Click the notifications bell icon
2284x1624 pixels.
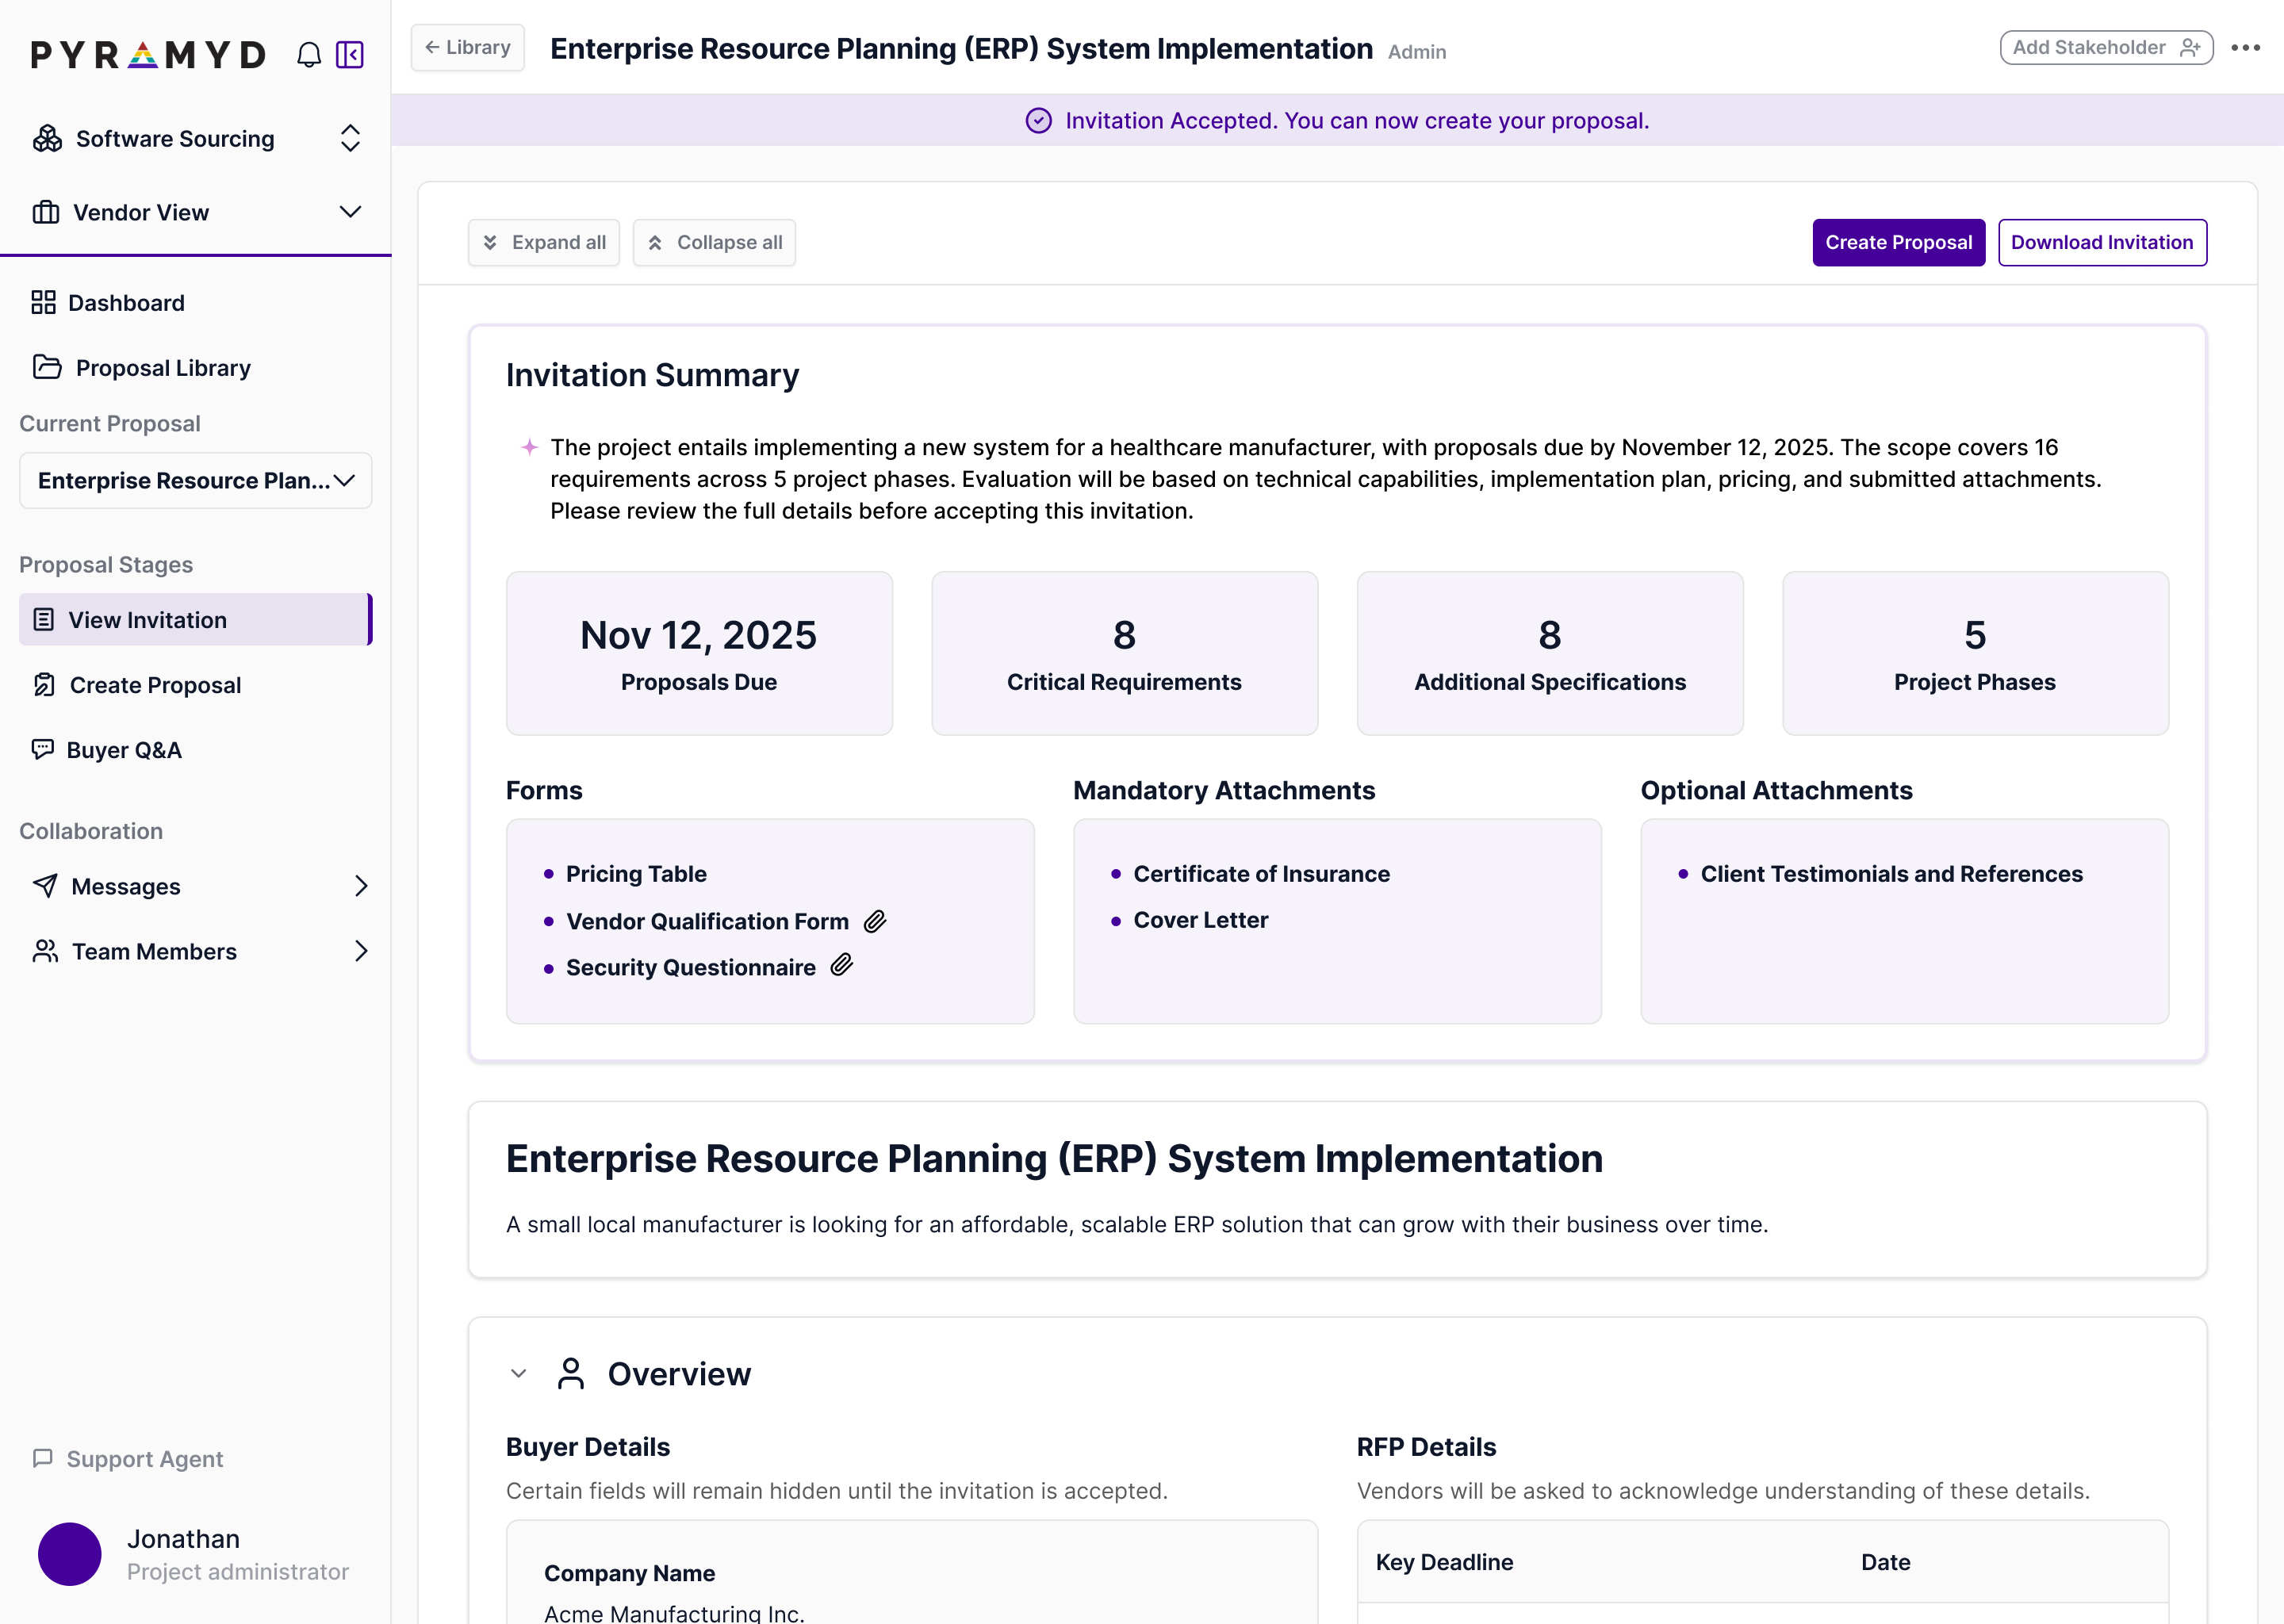(x=309, y=54)
